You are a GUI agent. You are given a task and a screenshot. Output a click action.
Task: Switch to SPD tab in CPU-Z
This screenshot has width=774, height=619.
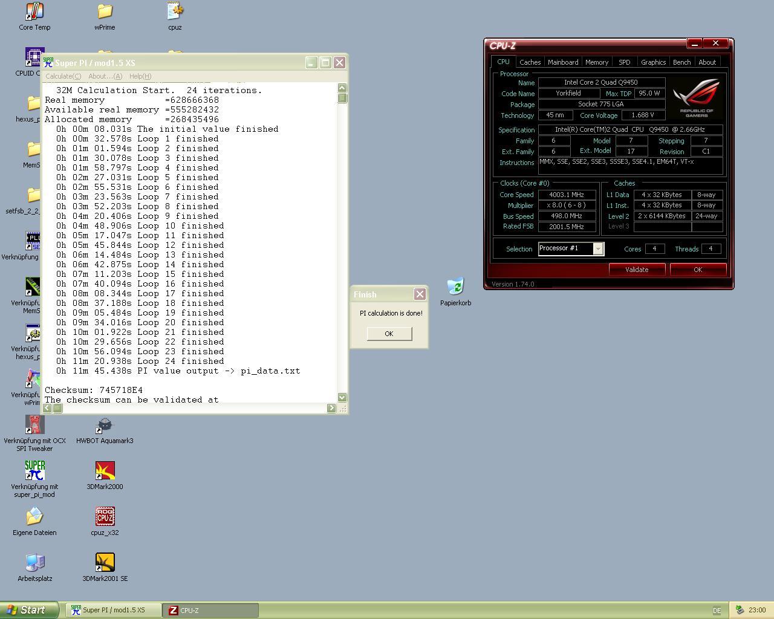pyautogui.click(x=624, y=62)
